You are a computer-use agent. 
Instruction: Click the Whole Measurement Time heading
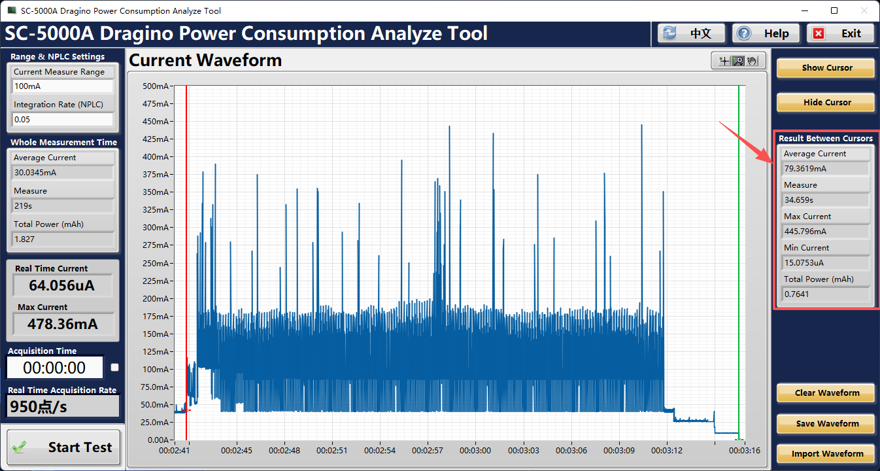click(64, 143)
